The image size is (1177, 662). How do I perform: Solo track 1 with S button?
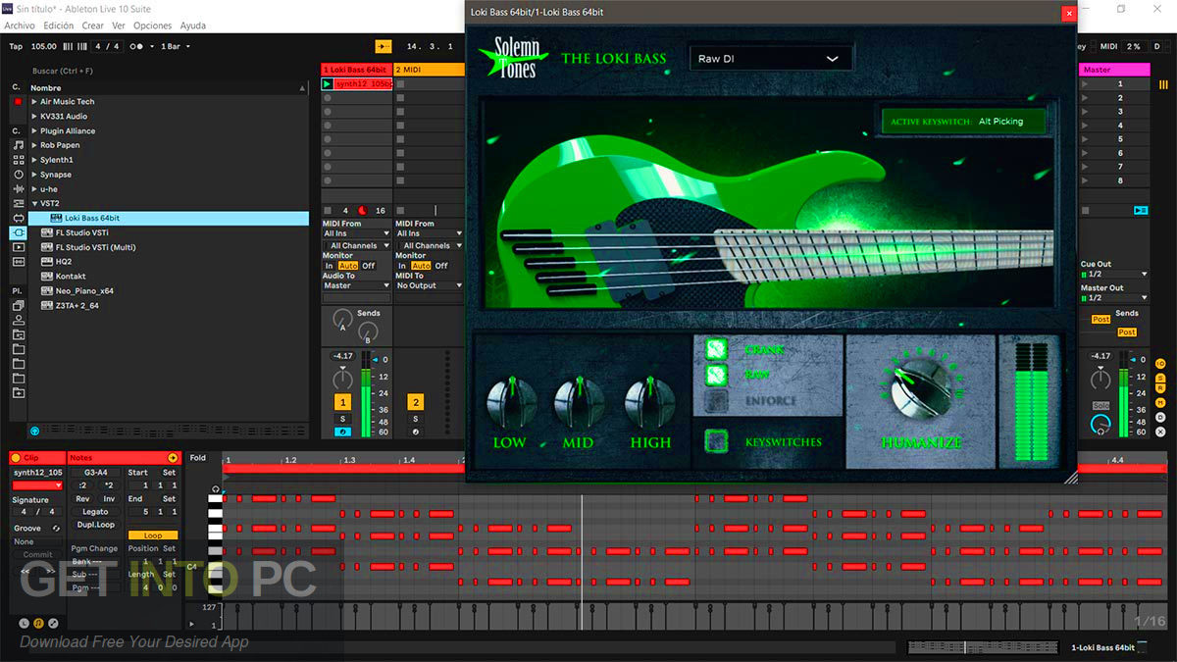click(342, 419)
